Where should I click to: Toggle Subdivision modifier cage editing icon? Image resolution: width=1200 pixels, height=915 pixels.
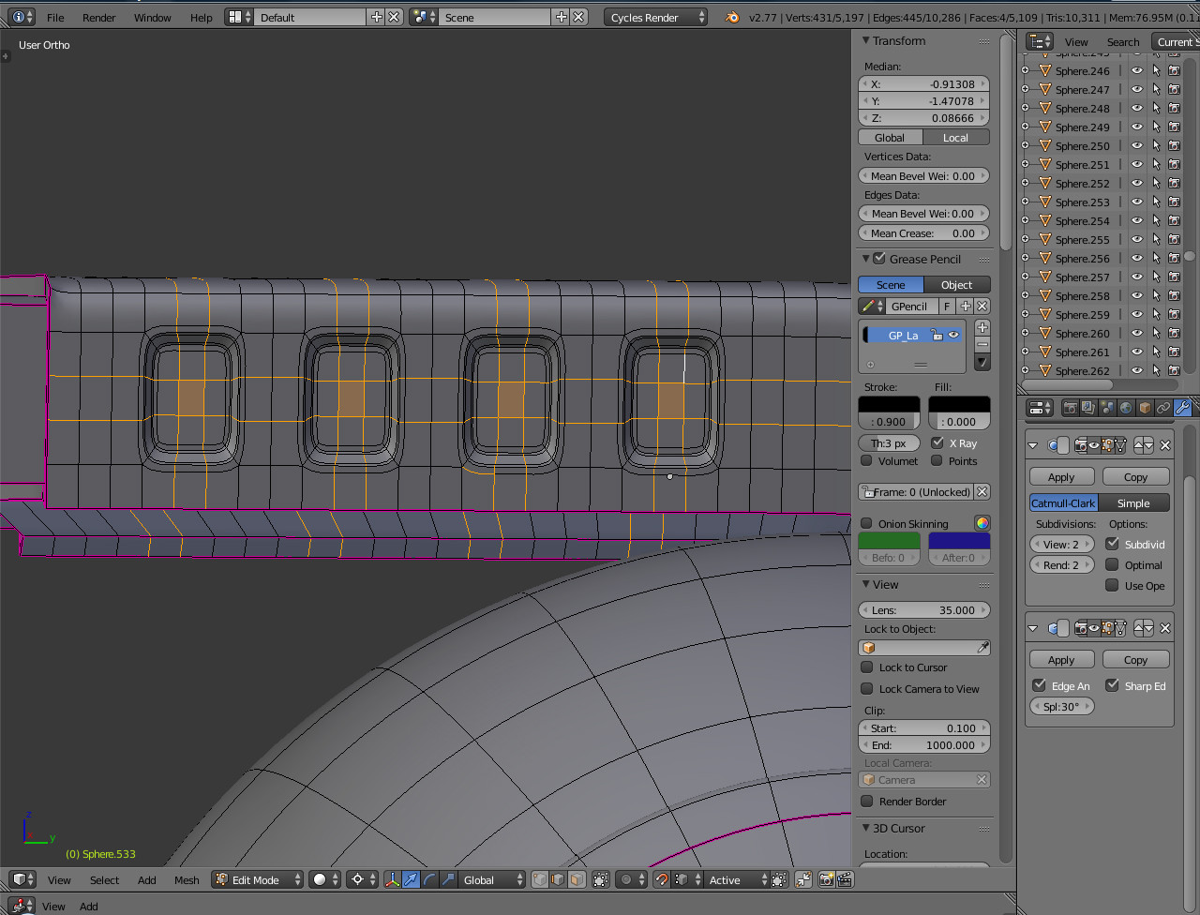click(1119, 445)
